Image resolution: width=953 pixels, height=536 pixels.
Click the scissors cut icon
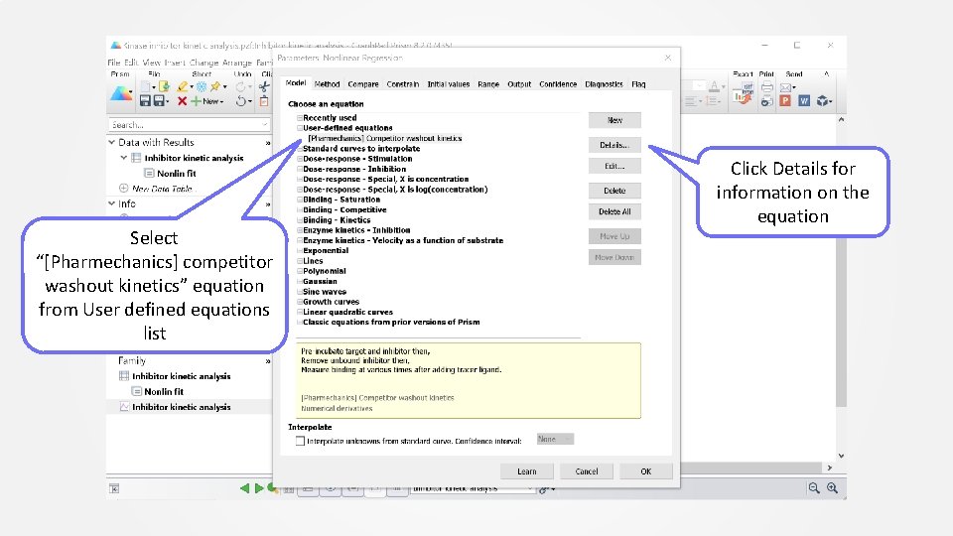click(264, 87)
